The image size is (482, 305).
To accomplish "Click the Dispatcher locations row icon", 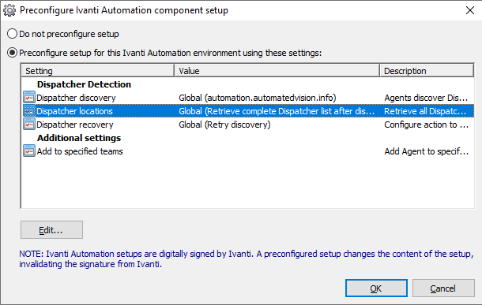I will (29, 111).
